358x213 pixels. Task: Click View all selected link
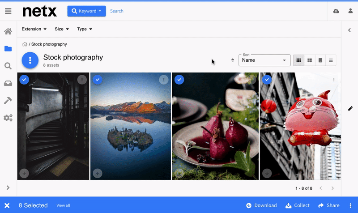tap(63, 205)
